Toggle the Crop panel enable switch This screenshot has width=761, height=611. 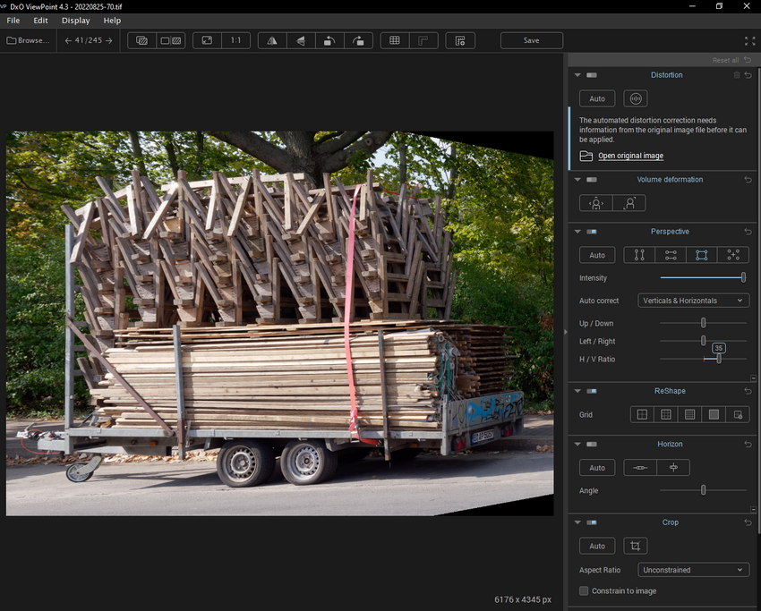[591, 522]
